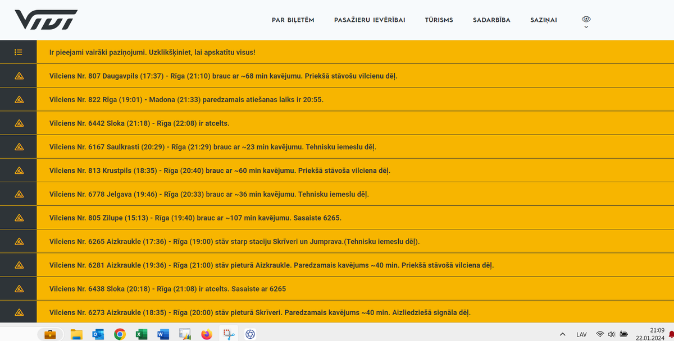
Task: Open Google Chrome from the taskbar
Action: [119, 334]
